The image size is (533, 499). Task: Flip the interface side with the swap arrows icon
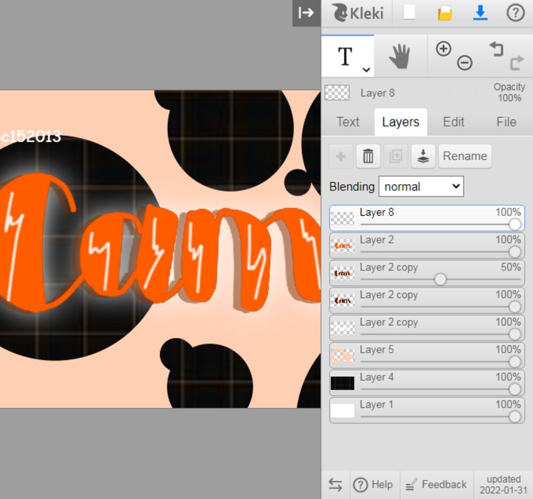tap(335, 485)
